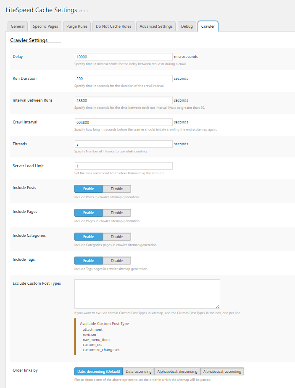
Task: Open the Purge Rules tab
Action: coord(77,26)
